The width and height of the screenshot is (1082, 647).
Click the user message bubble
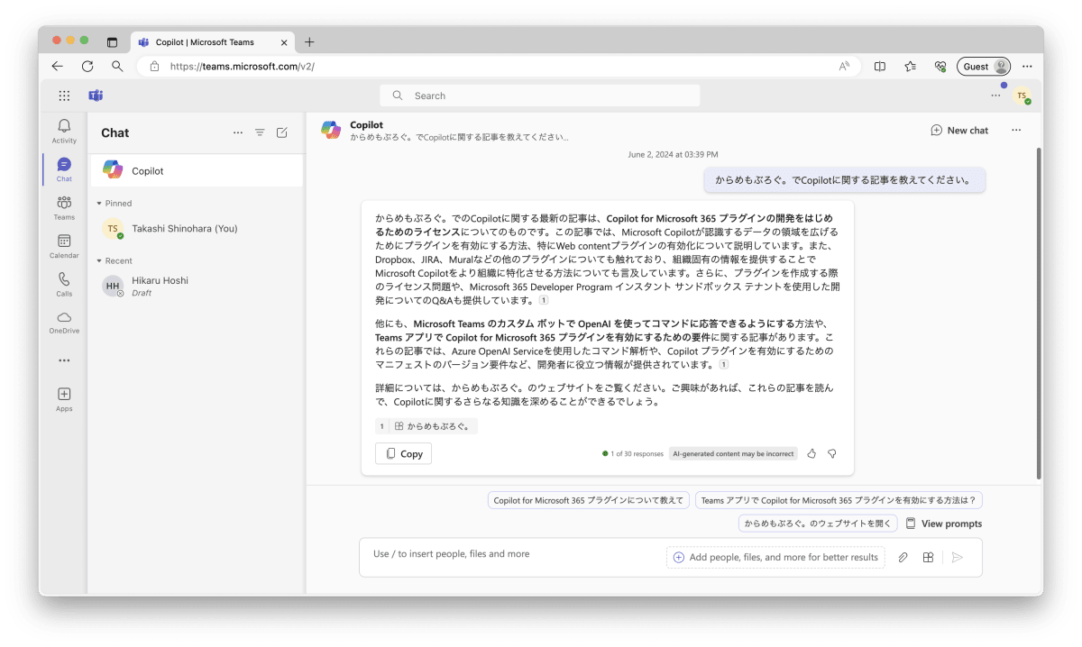coord(844,180)
